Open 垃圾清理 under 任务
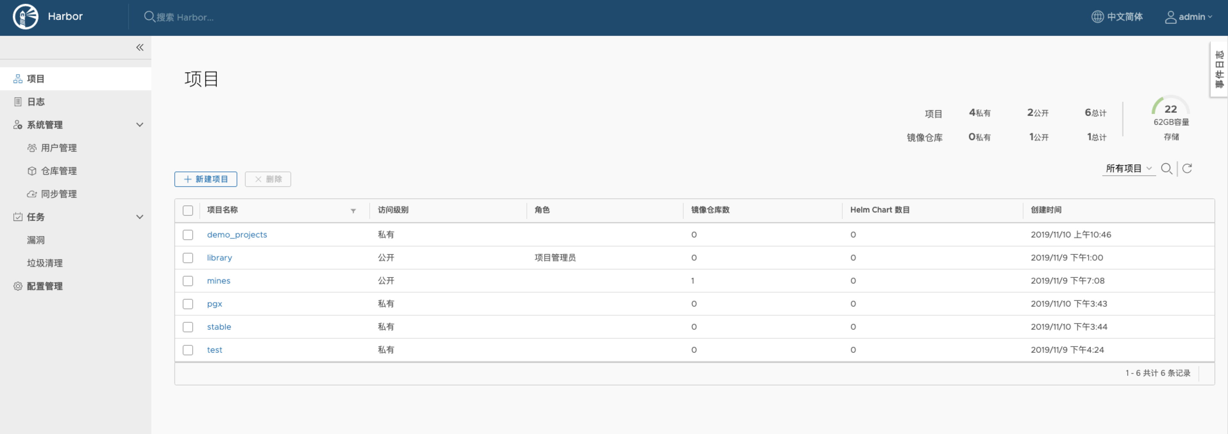This screenshot has height=434, width=1228. coord(45,263)
